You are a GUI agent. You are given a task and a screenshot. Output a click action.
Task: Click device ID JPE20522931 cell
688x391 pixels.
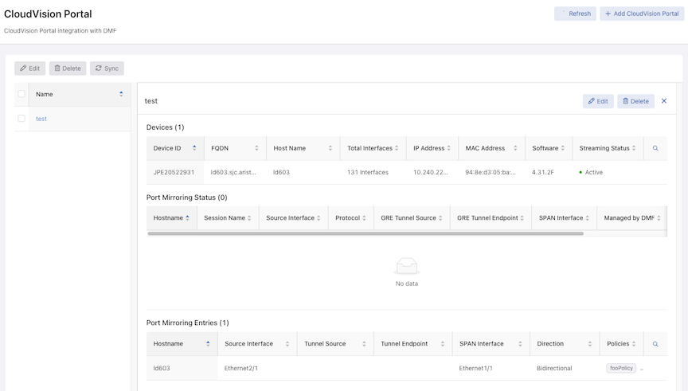click(x=174, y=173)
